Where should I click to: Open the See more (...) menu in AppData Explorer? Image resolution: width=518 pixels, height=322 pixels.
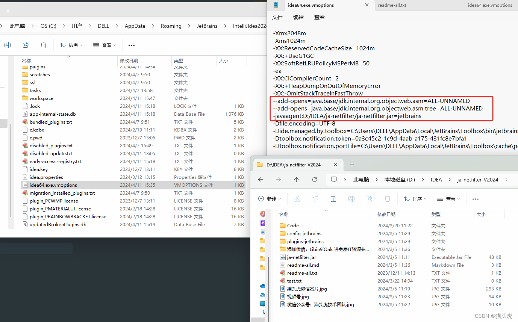[132, 45]
